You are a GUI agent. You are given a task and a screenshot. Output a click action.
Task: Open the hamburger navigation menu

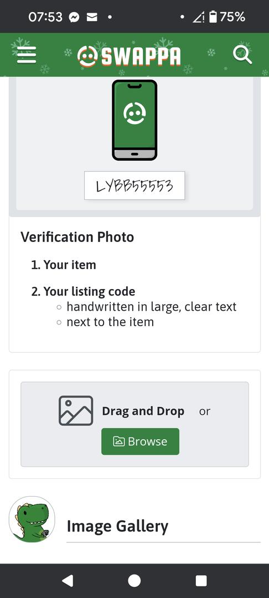[27, 55]
